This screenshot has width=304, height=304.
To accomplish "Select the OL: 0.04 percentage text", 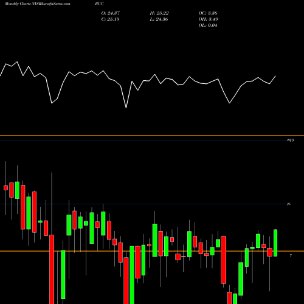I will click(x=208, y=26).
